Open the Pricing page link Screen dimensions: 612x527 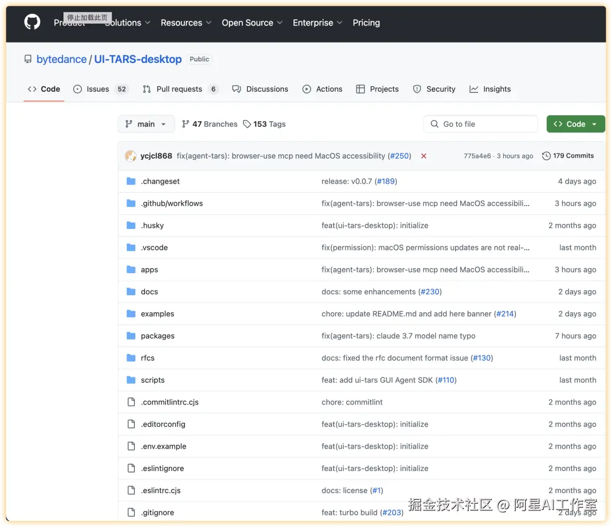click(x=366, y=23)
